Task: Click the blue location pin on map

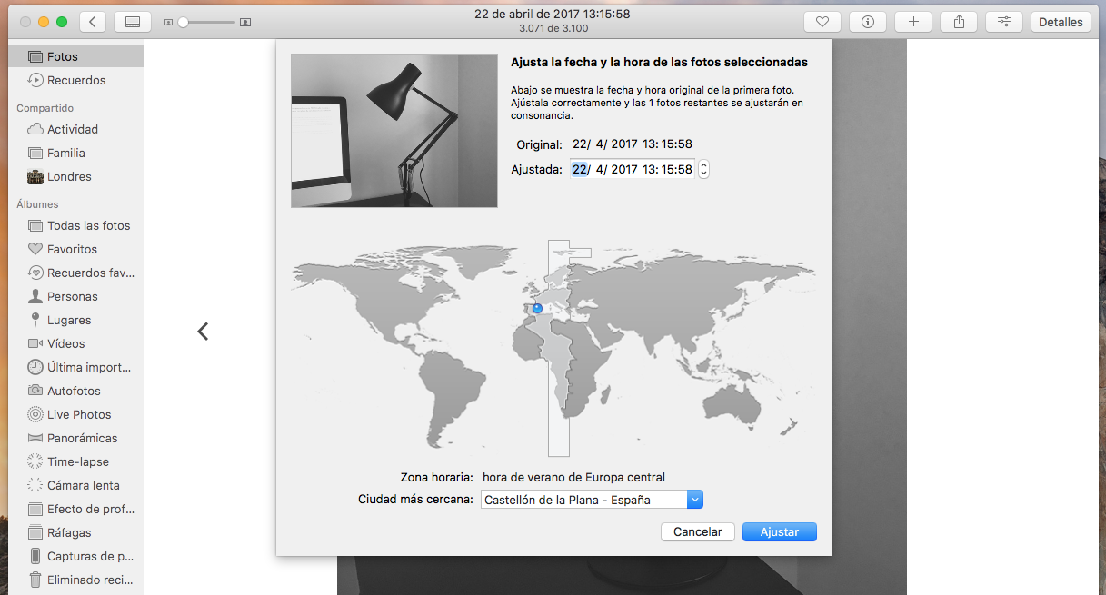Action: [537, 309]
